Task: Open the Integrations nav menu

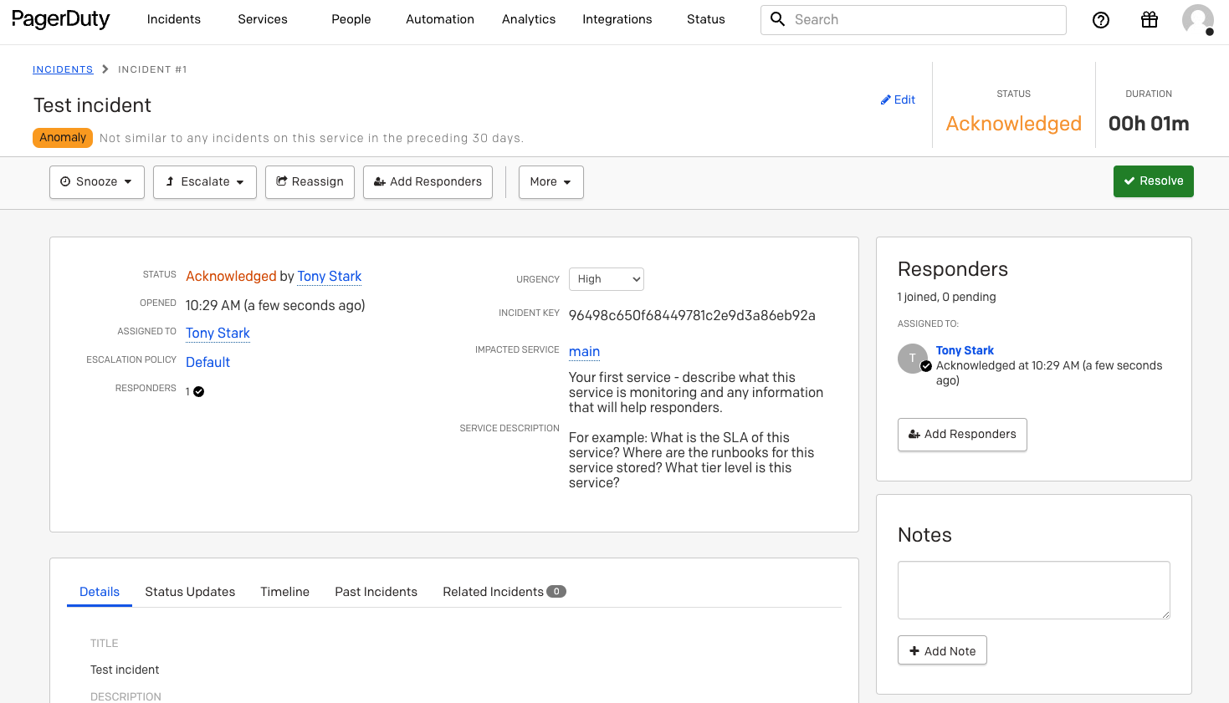Action: coord(617,19)
